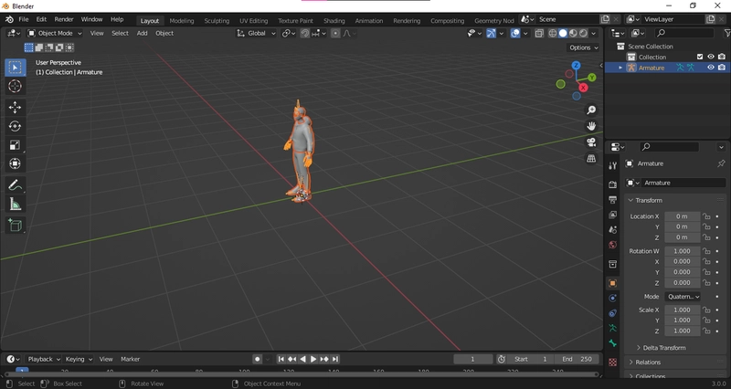Select the Rotate tool
731x389 pixels.
(x=15, y=126)
